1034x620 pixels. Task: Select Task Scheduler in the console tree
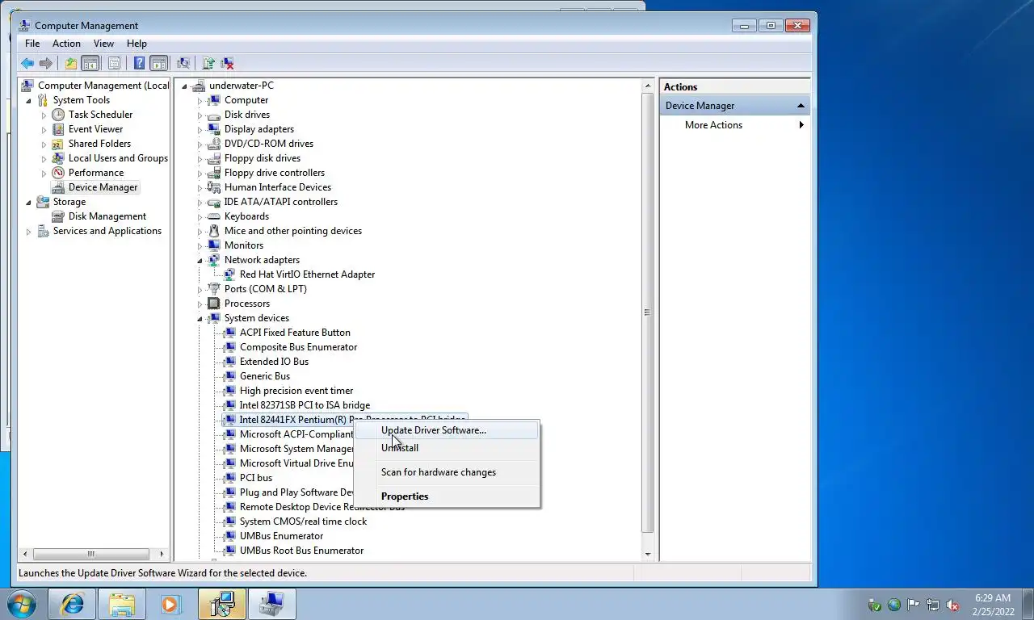click(x=100, y=115)
